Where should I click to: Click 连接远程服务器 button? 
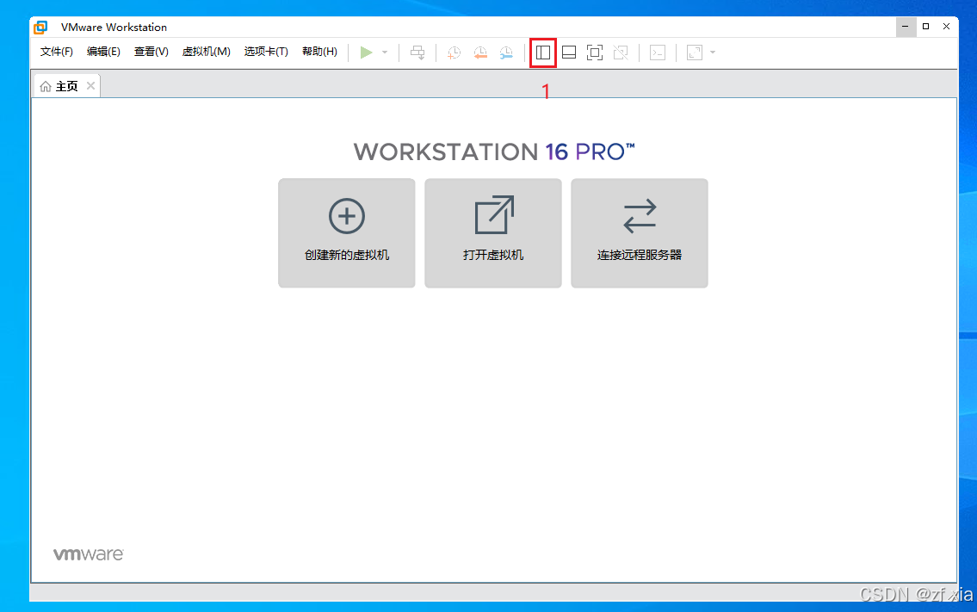(x=640, y=233)
